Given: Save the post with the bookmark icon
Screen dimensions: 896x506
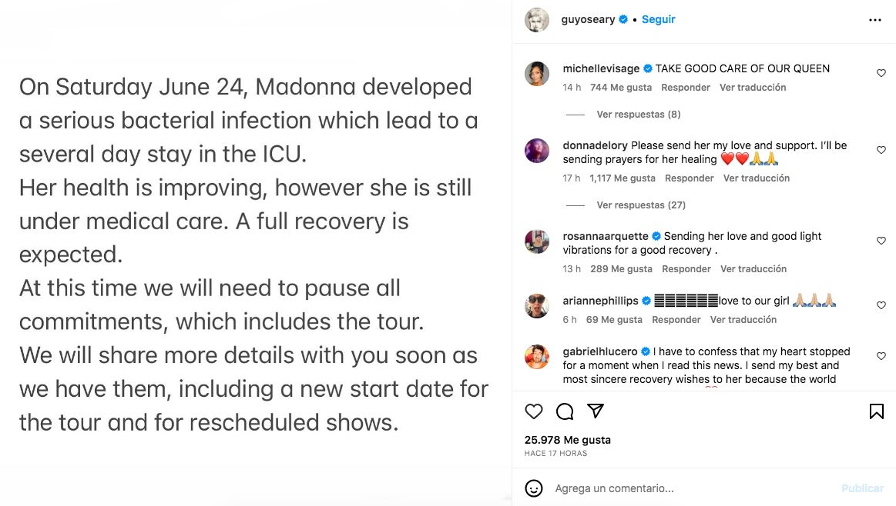Looking at the screenshot, I should point(876,411).
